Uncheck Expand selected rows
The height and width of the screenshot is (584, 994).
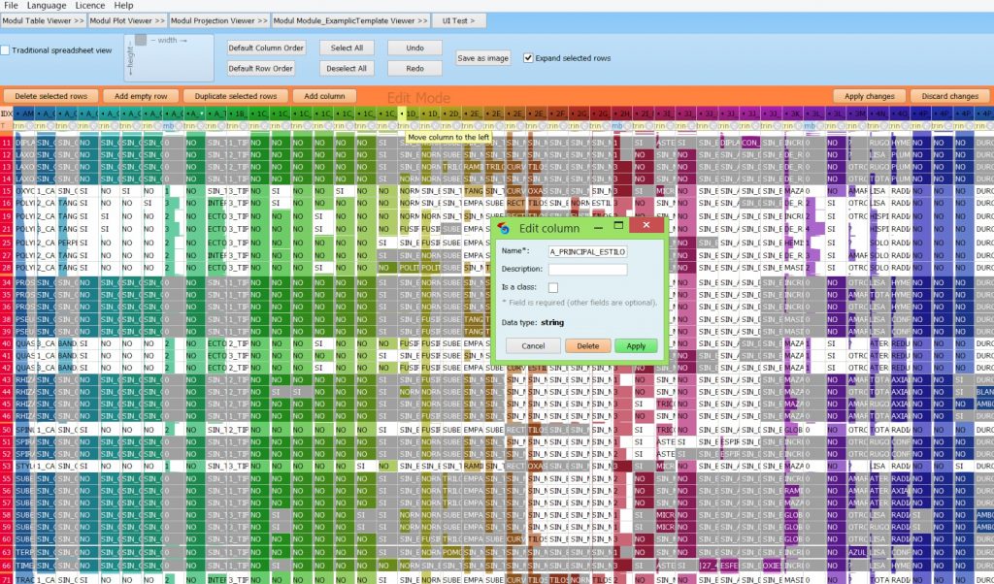528,58
